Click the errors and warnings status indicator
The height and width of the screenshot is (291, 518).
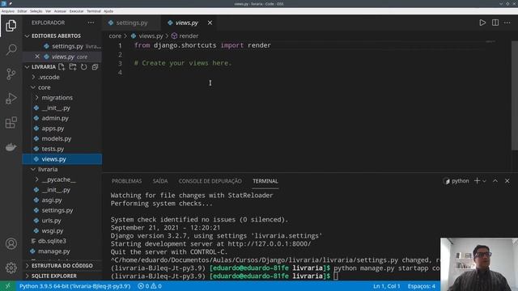[x=150, y=286]
